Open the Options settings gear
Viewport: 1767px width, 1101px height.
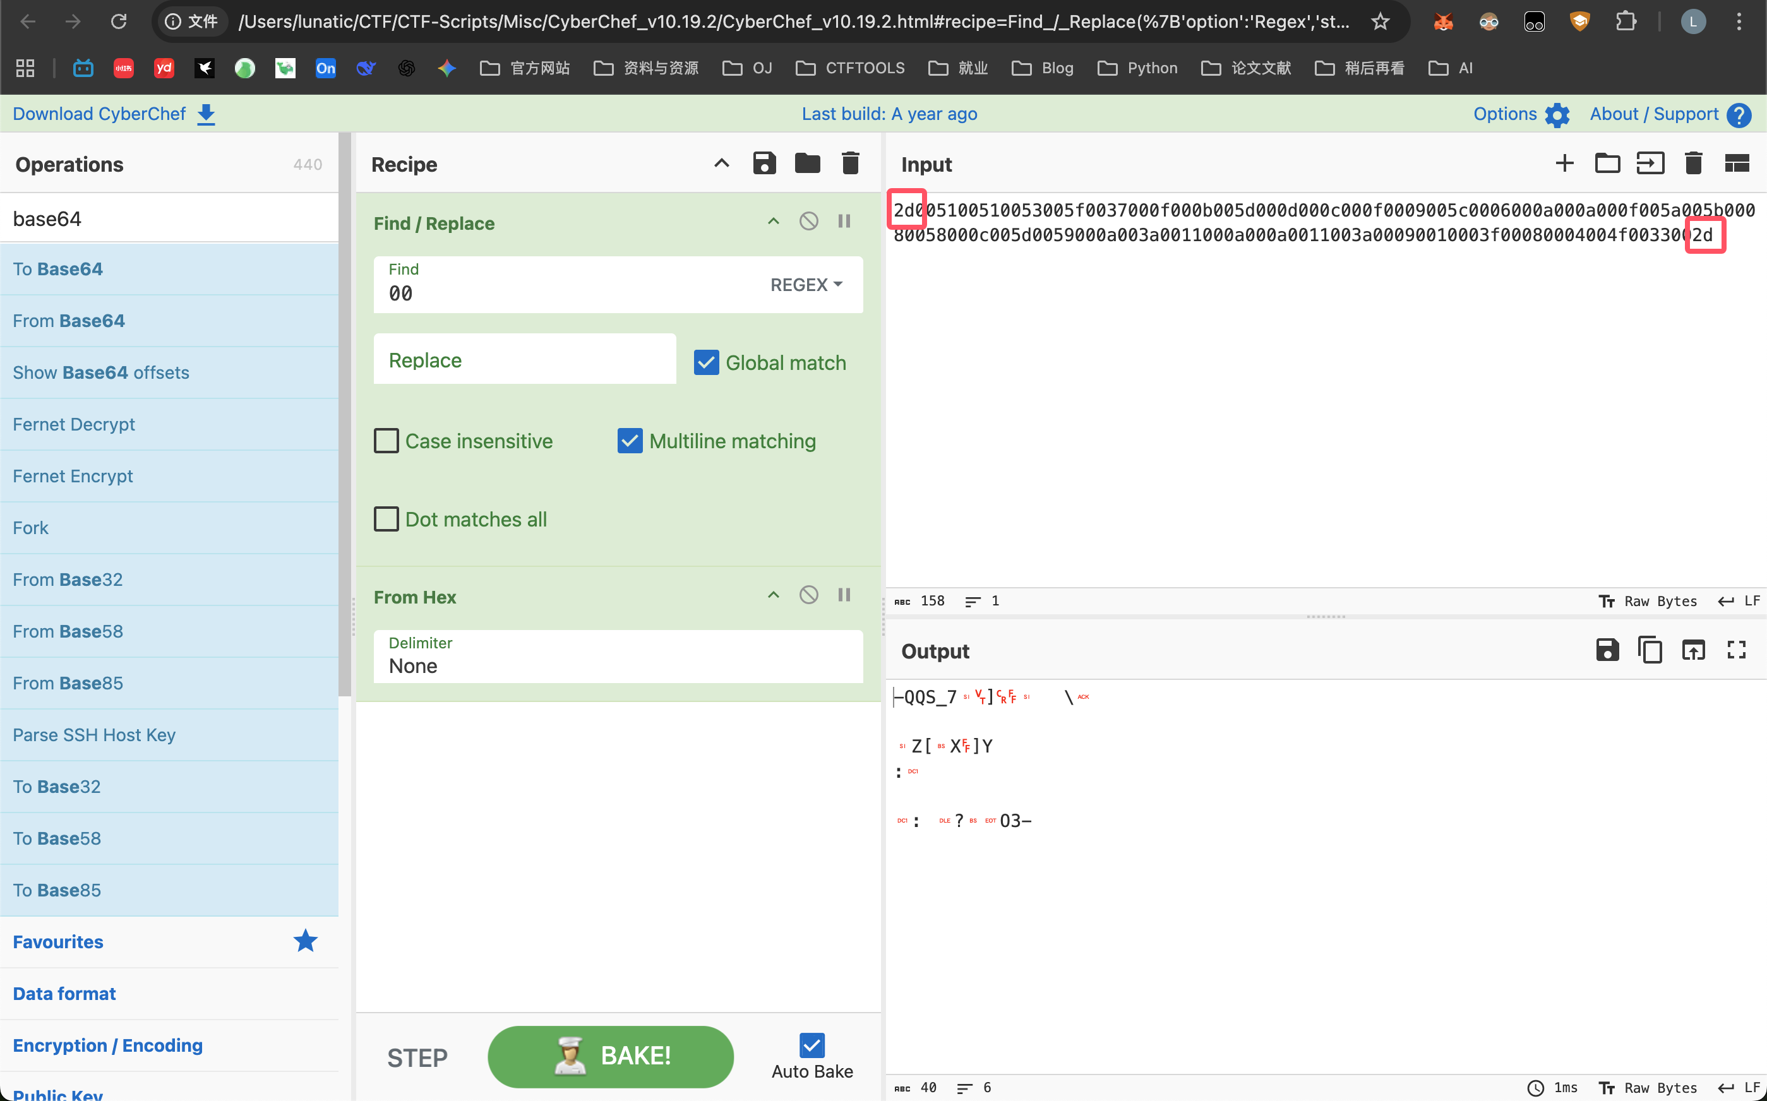[x=1521, y=114]
